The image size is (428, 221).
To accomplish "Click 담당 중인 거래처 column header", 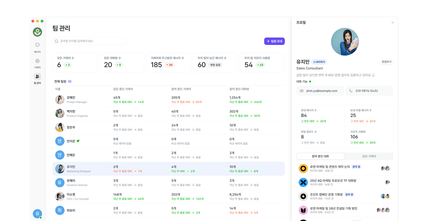I will 123,89.
